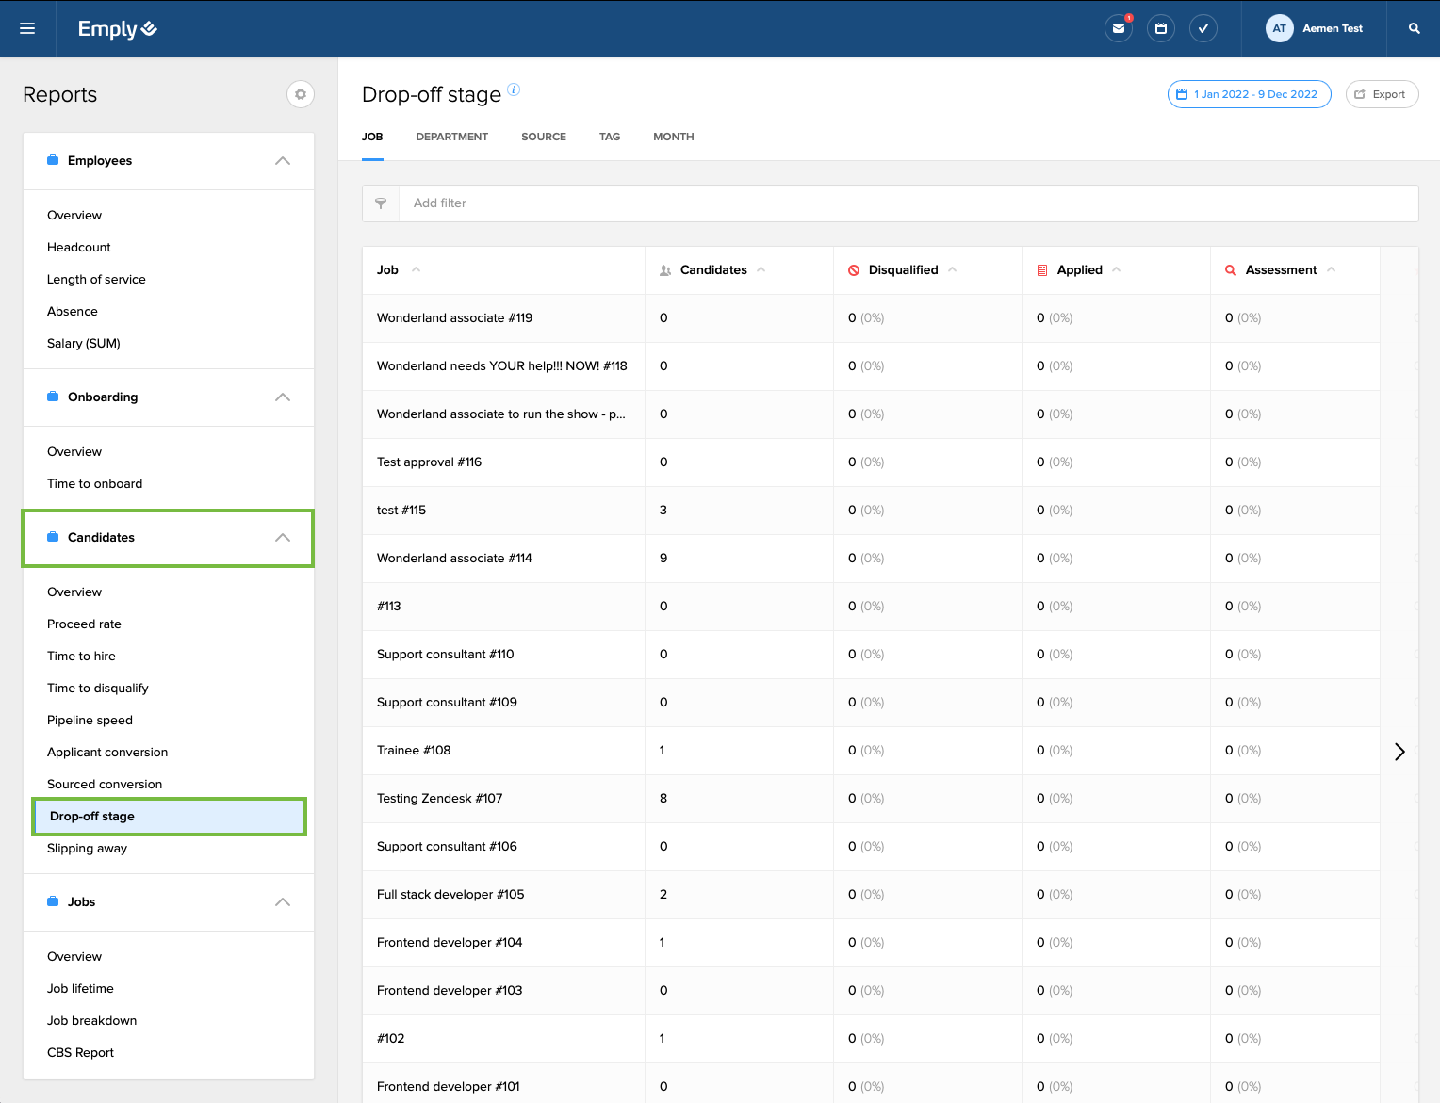Click the Drop-off stage info icon
This screenshot has height=1103, width=1440.
(514, 89)
